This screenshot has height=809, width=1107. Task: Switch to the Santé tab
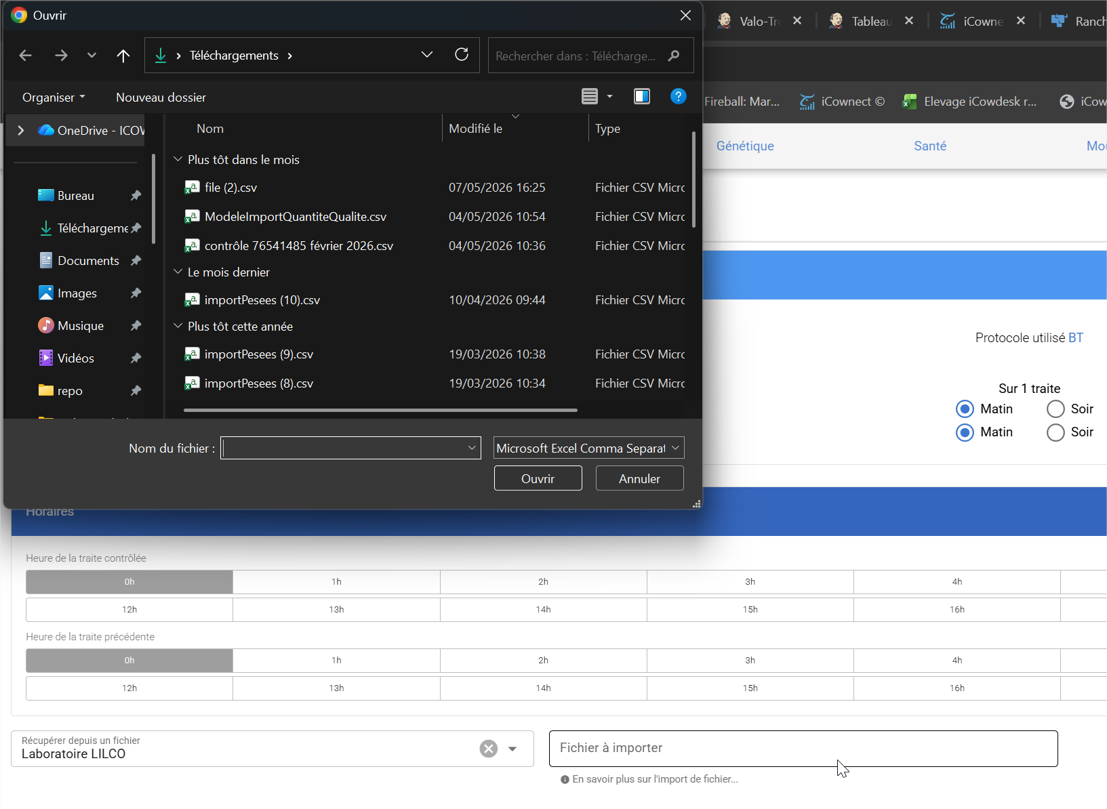(930, 146)
